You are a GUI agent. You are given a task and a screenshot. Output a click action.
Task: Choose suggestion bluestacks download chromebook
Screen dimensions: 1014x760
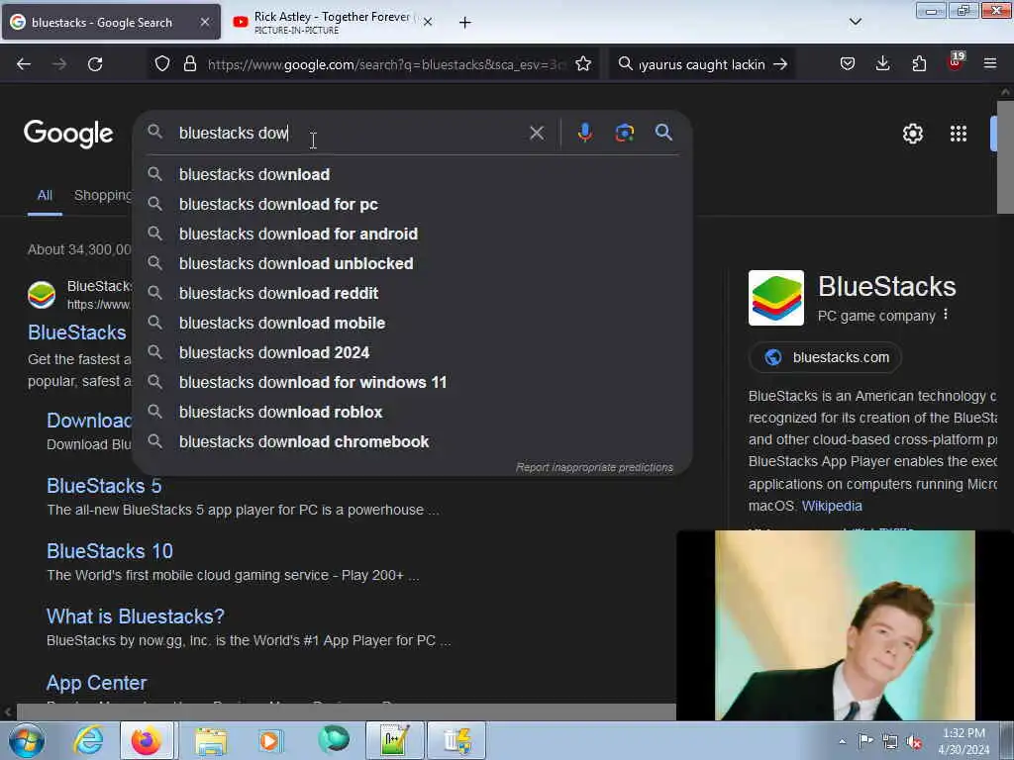(413, 442)
